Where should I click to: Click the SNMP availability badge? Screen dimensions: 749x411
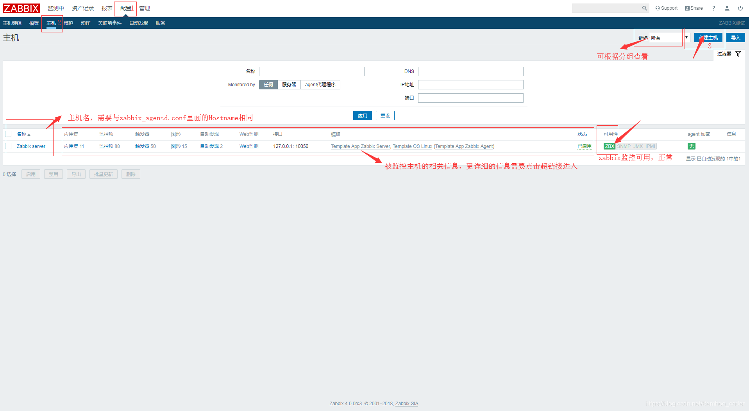coord(624,146)
